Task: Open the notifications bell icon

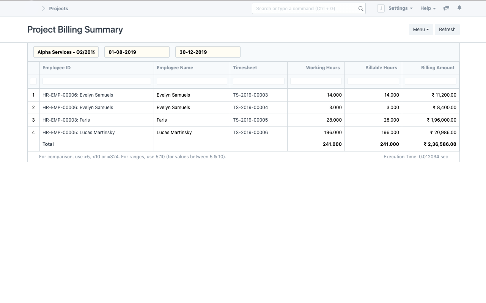Action: (459, 8)
